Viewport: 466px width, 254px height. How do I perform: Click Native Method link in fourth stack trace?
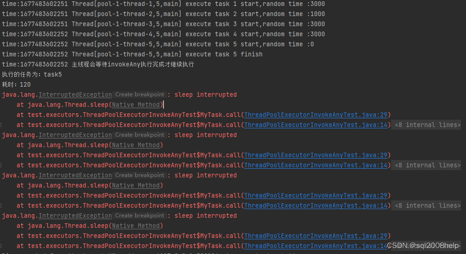pos(136,226)
